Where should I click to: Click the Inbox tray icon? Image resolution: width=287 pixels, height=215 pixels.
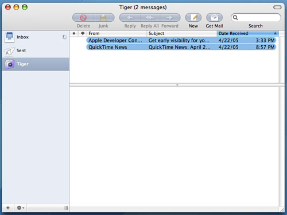click(x=9, y=37)
